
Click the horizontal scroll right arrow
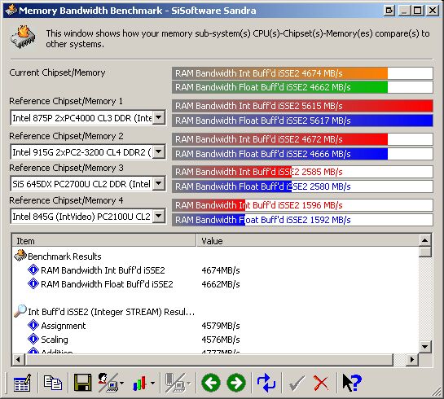coord(412,359)
